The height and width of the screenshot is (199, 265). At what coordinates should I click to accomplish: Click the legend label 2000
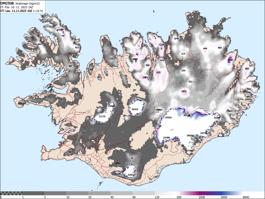pyautogui.click(x=202, y=197)
